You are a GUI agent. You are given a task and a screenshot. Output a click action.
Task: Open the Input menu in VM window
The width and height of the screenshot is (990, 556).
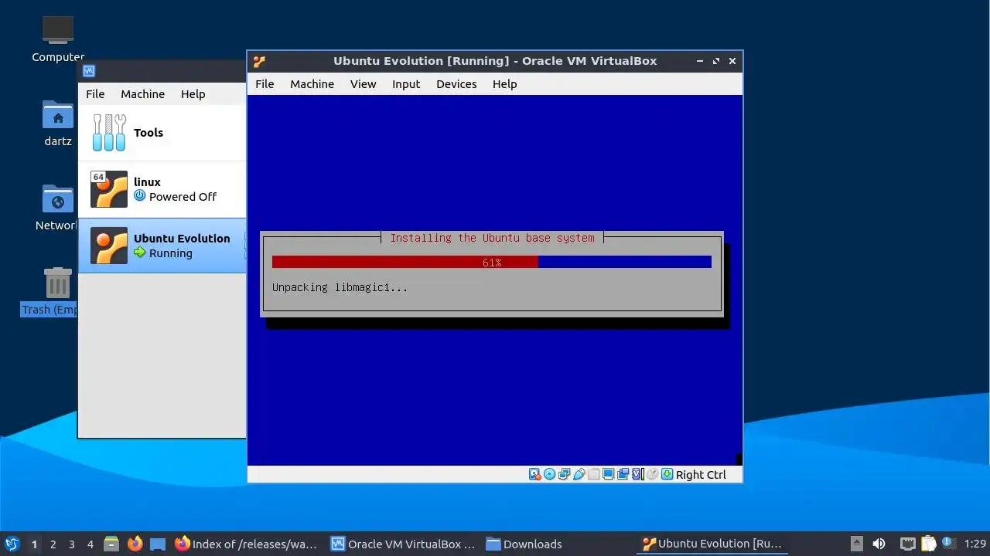406,84
